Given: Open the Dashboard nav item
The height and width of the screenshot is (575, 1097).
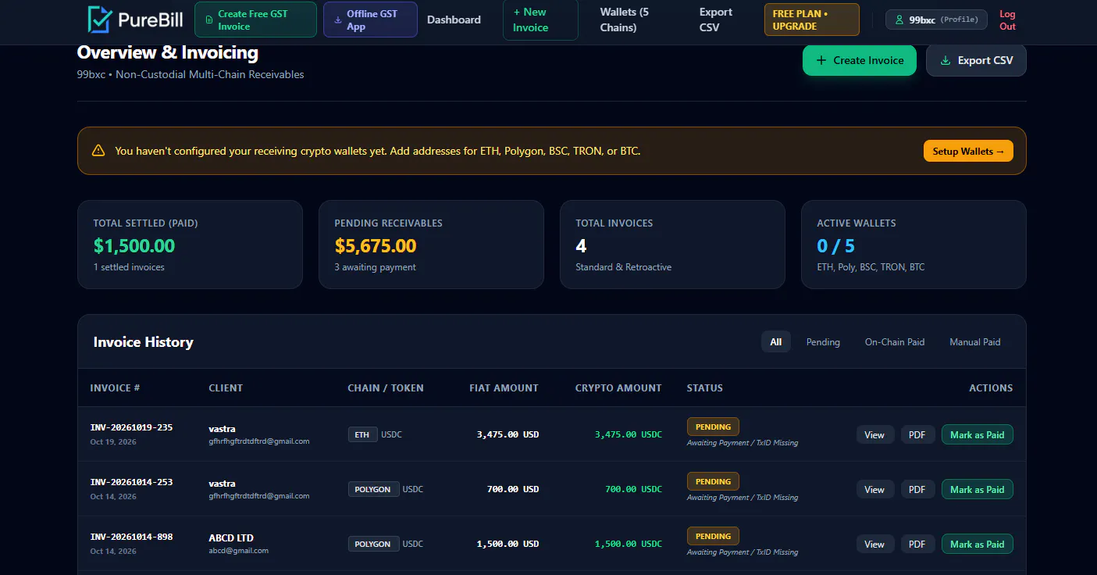Looking at the screenshot, I should (454, 20).
